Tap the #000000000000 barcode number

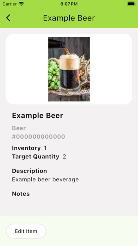(x=38, y=137)
